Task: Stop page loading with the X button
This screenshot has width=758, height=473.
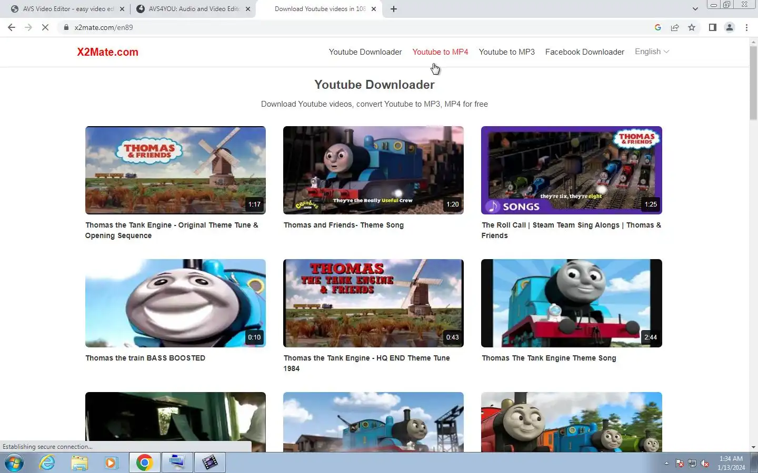Action: click(x=45, y=27)
